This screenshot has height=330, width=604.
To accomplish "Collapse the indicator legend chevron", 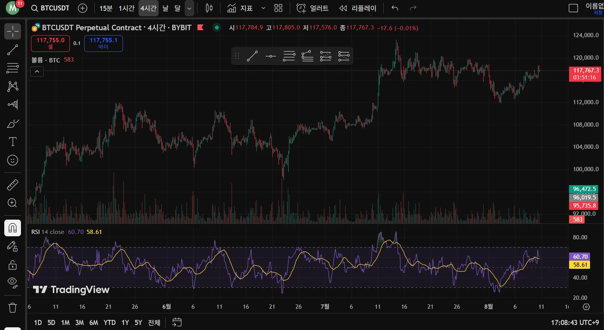I will [x=37, y=72].
